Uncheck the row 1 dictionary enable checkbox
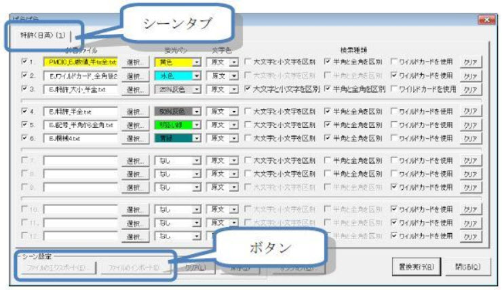The image size is (502, 290). click(24, 62)
